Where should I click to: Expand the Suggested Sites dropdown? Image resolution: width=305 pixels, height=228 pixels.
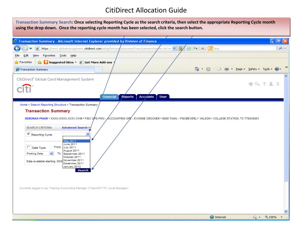(x=76, y=62)
